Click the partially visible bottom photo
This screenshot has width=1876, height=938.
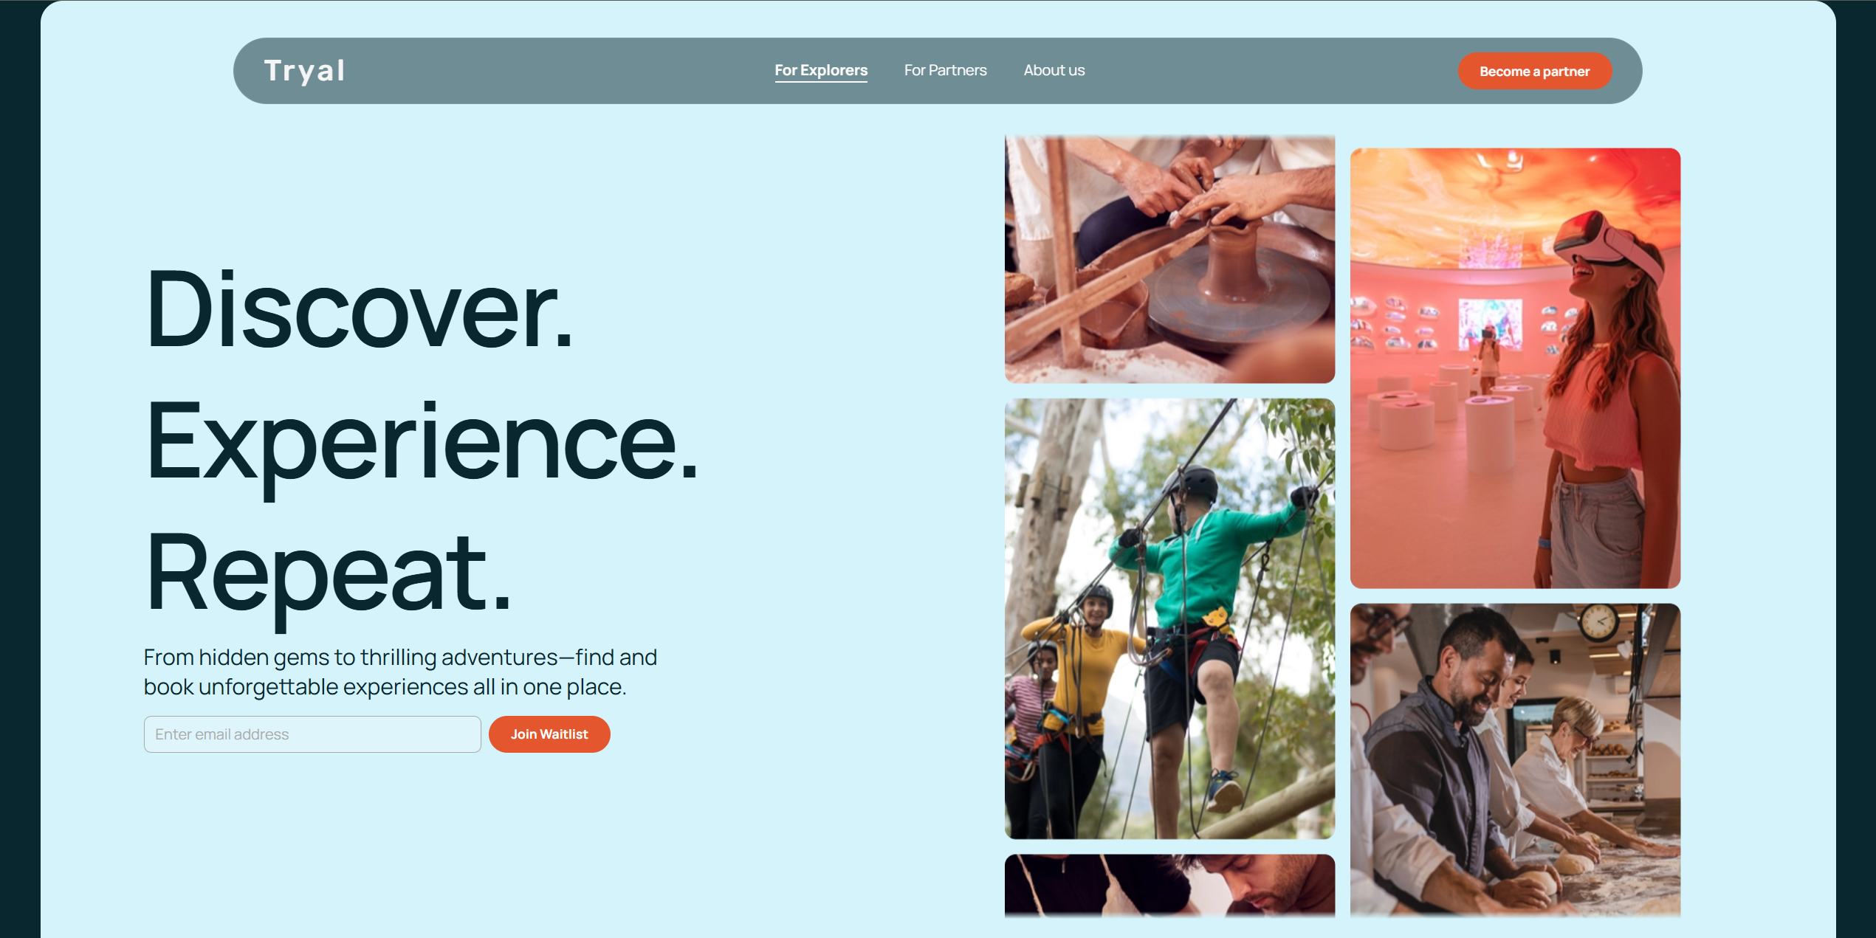click(x=1169, y=886)
